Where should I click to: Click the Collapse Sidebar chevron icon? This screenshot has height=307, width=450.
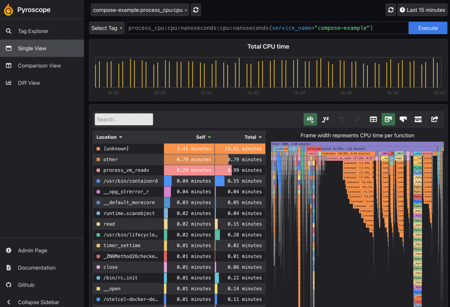(9, 302)
